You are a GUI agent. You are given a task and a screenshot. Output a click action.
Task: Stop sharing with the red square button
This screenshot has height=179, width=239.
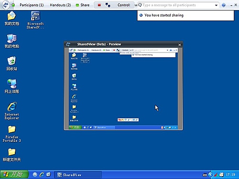(x=99, y=5)
